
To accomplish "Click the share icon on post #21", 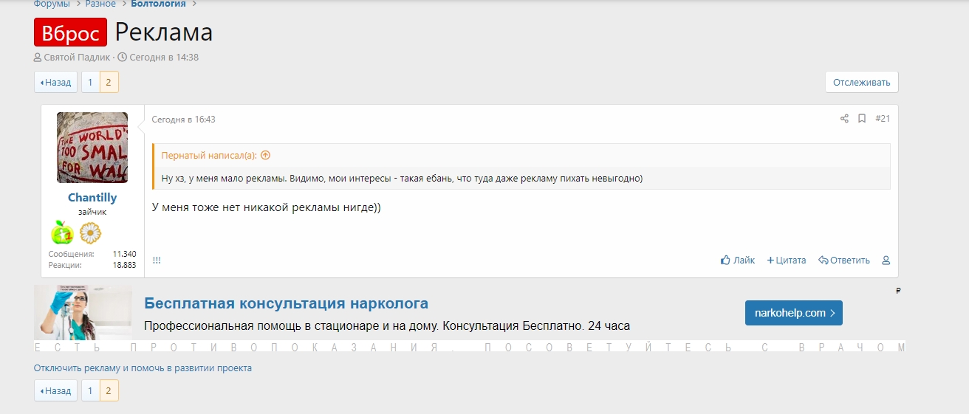I will (844, 119).
